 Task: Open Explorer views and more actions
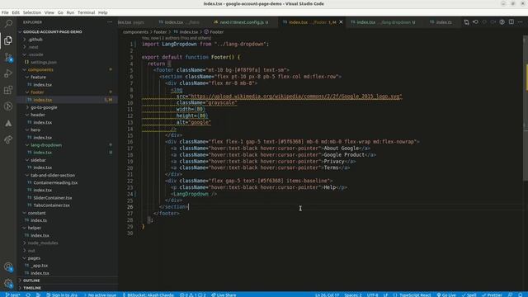(110, 22)
